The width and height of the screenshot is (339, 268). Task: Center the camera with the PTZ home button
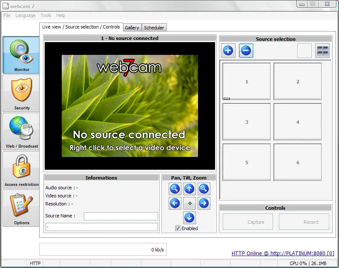point(190,203)
